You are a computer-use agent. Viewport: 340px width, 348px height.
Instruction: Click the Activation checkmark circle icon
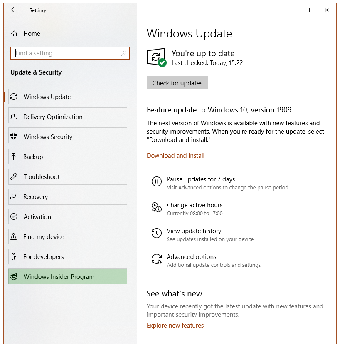click(14, 216)
